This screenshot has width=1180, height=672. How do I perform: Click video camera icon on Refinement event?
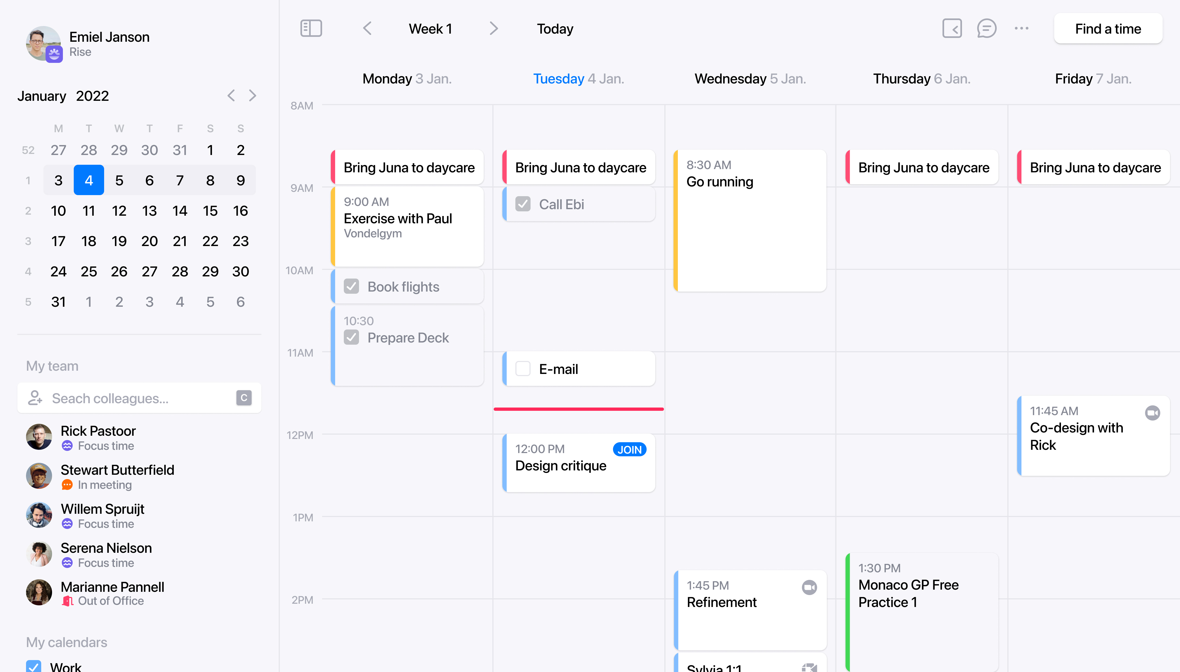pos(809,587)
